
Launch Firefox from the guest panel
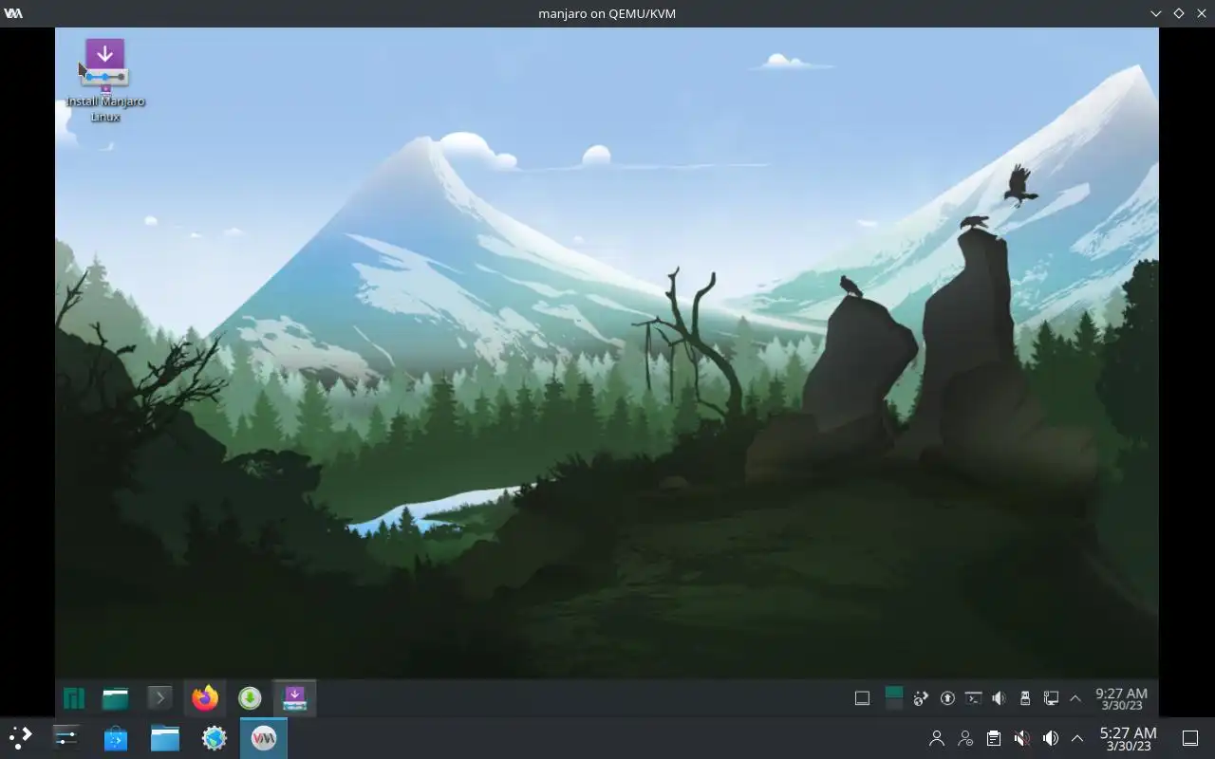[x=205, y=699]
